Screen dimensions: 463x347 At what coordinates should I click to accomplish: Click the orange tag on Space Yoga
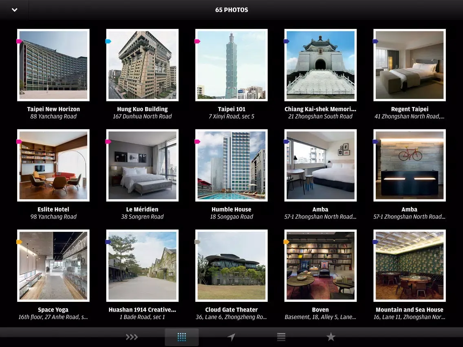pos(19,242)
